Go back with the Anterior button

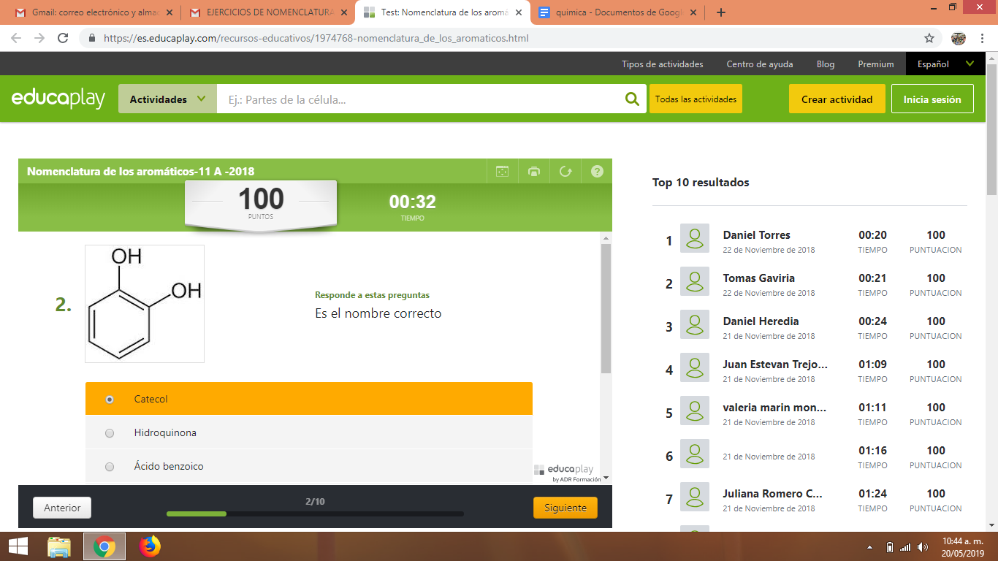(x=62, y=508)
